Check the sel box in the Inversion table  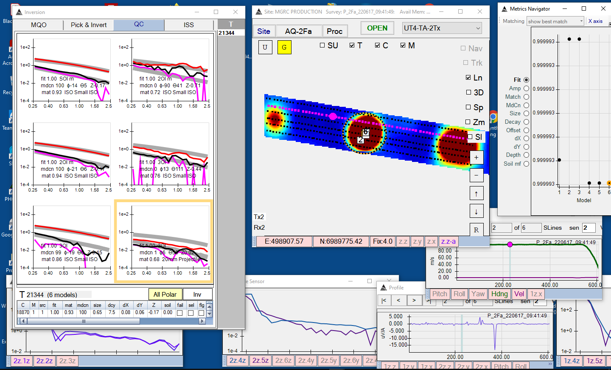(x=191, y=313)
